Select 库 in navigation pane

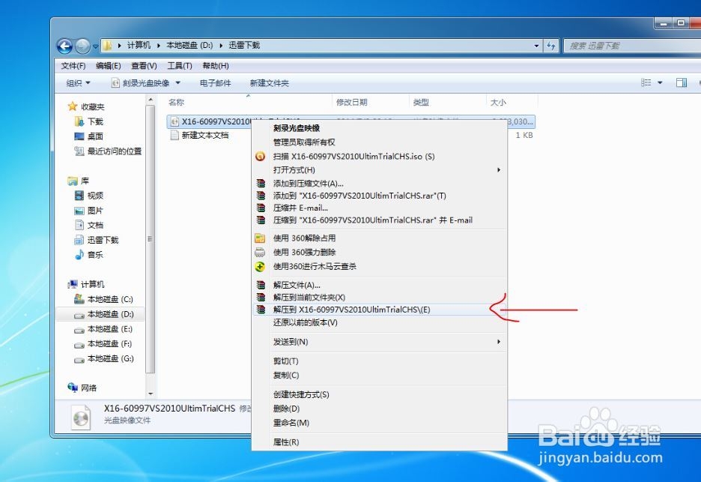(79, 181)
